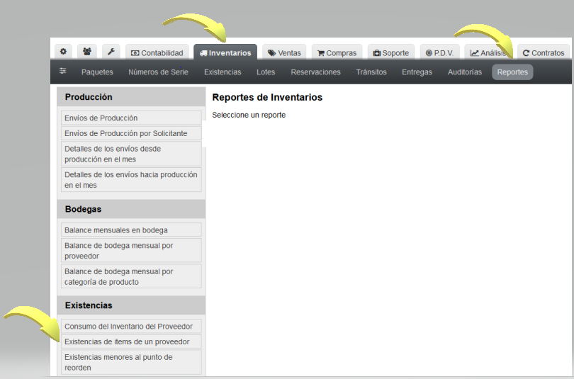
Task: Go to Existencias in the submenu bar
Action: [223, 72]
